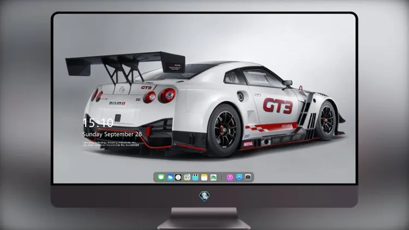Open the yellow Notes app in dock
409x230 pixels.
204,177
